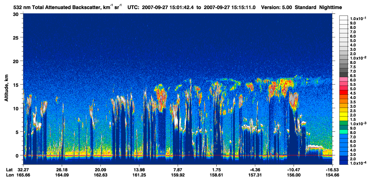Click the 'Lat' row label

point(9,169)
